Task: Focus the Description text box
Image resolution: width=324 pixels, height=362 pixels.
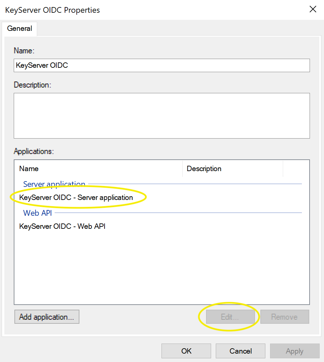Action: click(161, 115)
